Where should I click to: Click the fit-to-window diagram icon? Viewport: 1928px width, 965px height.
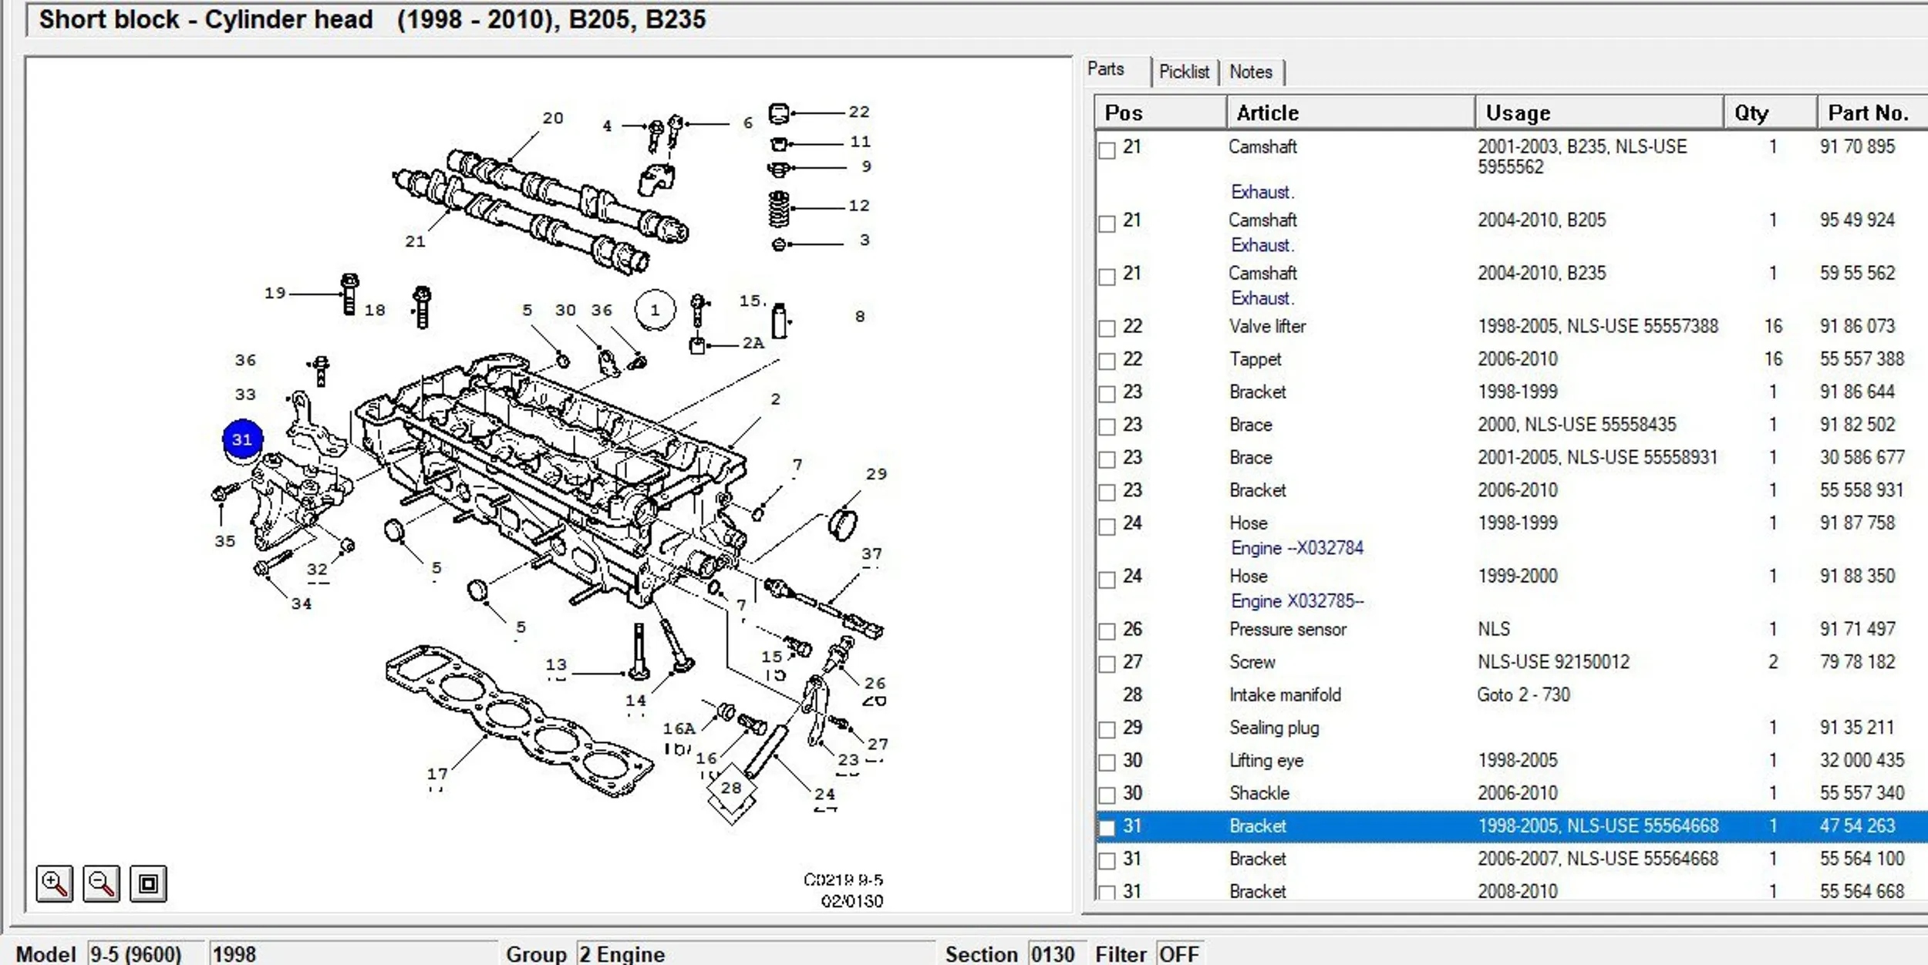[x=148, y=883]
